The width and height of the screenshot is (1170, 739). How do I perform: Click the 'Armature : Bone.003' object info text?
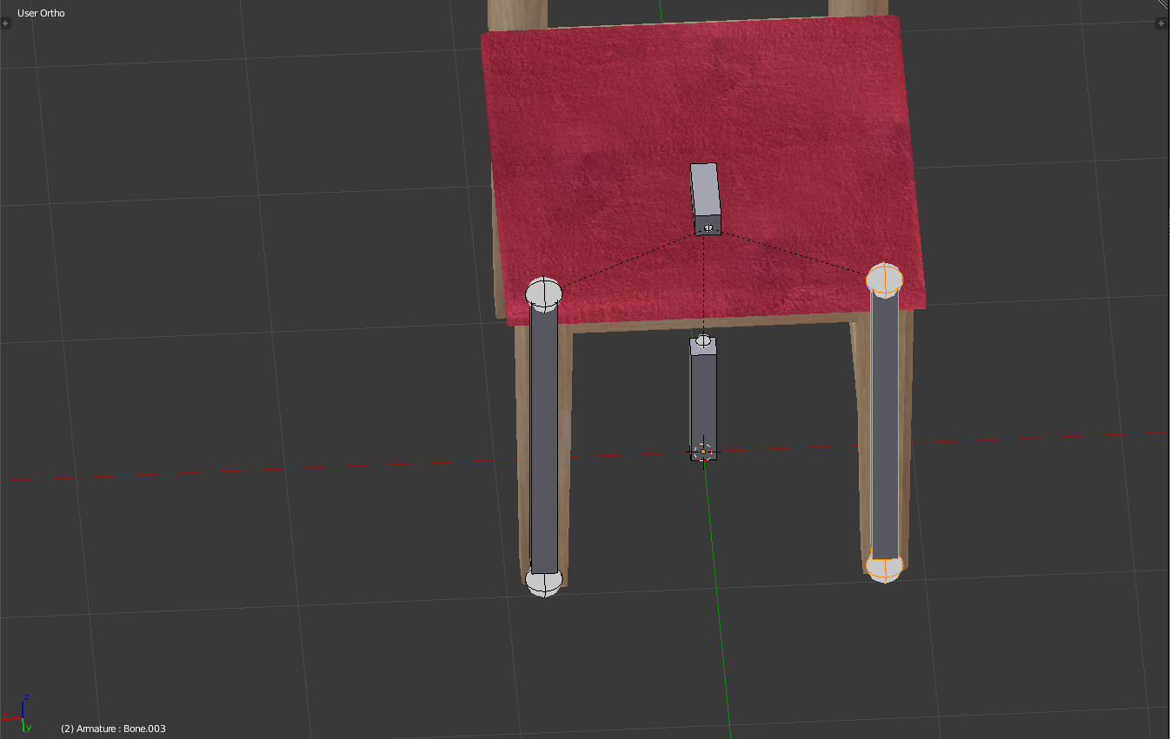tap(113, 729)
